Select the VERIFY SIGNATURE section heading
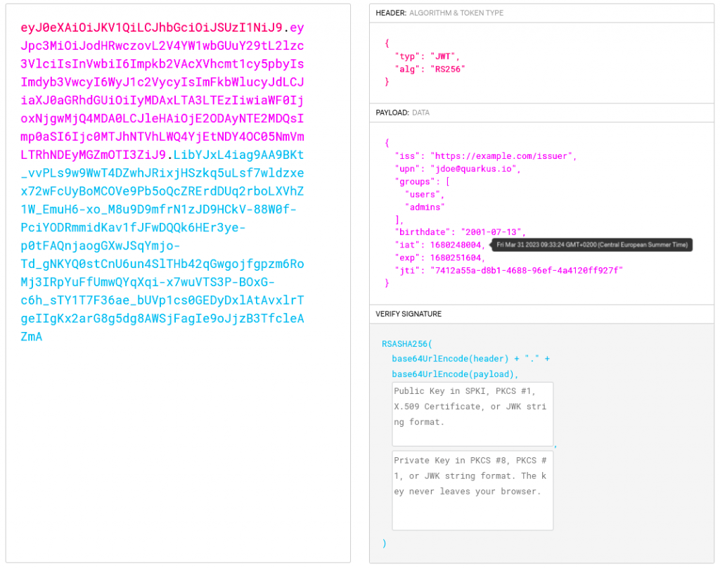The image size is (720, 569). (x=409, y=314)
